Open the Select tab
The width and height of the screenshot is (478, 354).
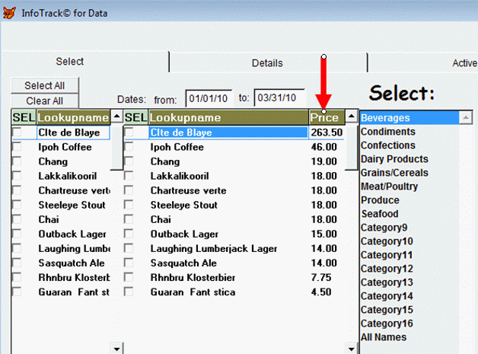point(70,62)
